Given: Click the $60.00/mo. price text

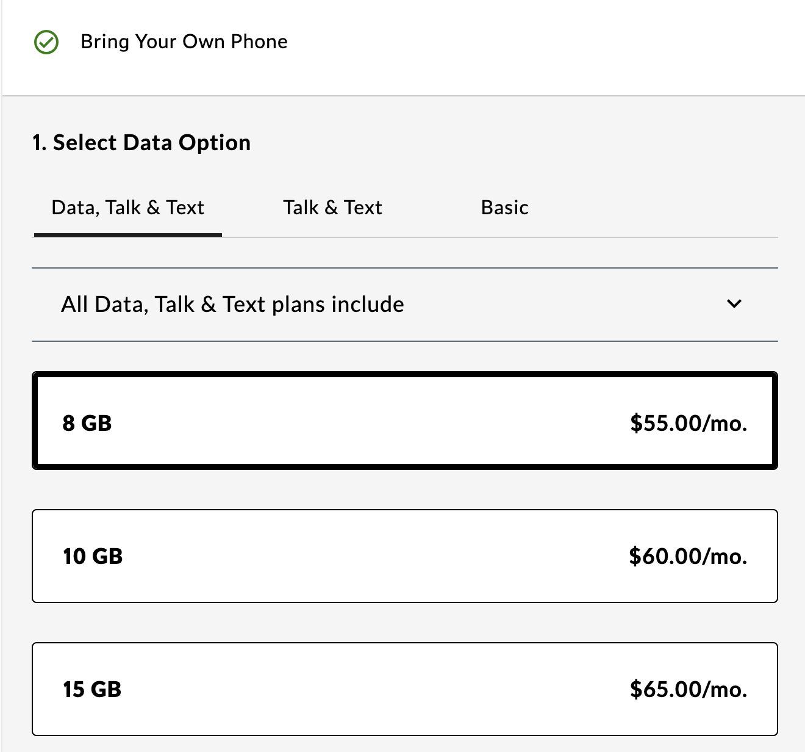Looking at the screenshot, I should (x=688, y=556).
